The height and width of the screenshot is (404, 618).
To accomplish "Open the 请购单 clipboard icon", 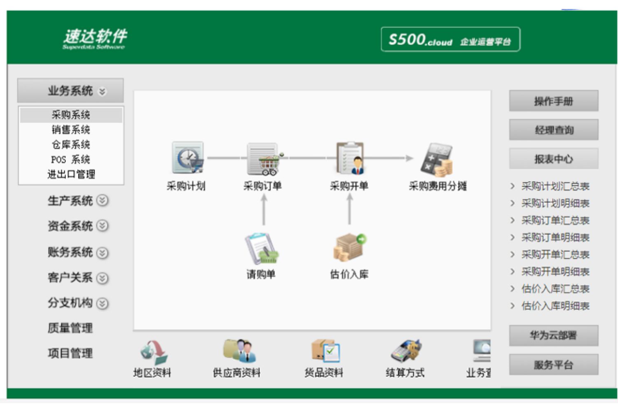I will coord(261,248).
